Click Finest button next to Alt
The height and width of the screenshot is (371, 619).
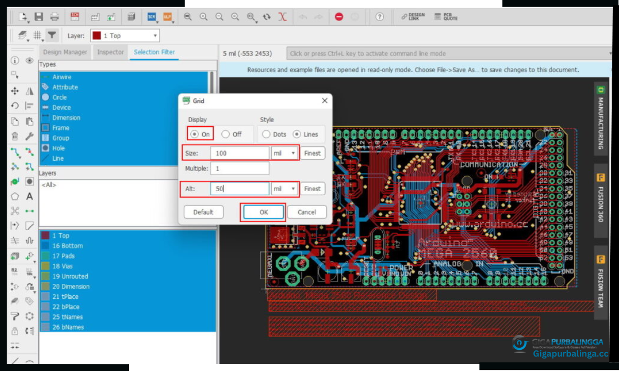click(x=312, y=189)
